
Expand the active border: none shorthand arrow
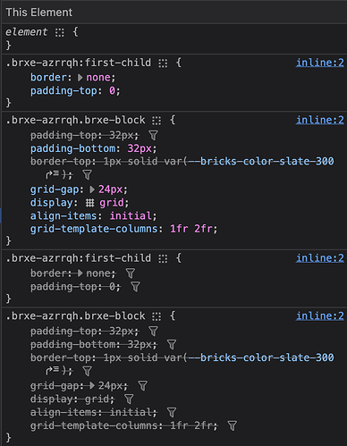[80, 78]
